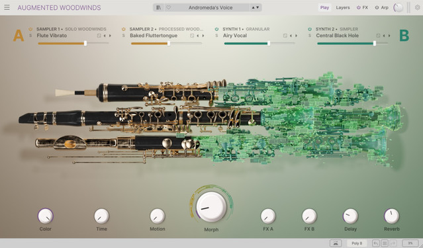Toggle the FX power icon
The image size is (423, 248).
point(359,7)
